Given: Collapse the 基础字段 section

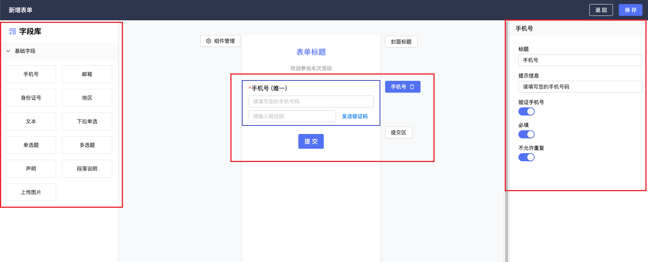Looking at the screenshot, I should click(8, 51).
